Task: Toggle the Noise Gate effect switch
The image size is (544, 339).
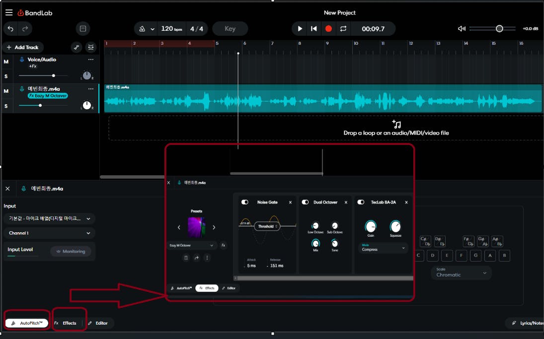Action: (x=245, y=203)
